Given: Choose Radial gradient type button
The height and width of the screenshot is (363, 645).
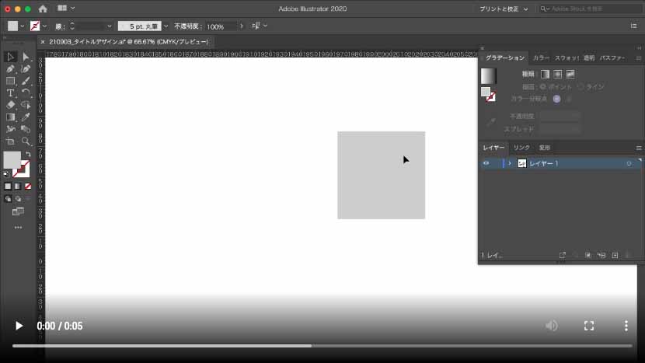Looking at the screenshot, I should coord(557,74).
